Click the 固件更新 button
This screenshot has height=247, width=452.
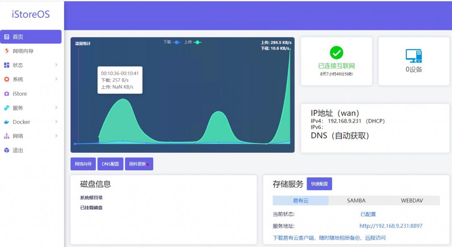[x=139, y=164]
